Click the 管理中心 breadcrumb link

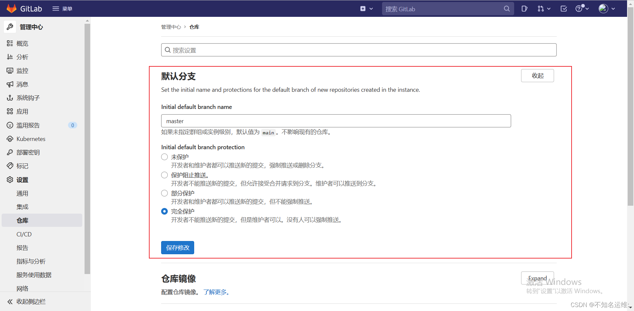(171, 27)
